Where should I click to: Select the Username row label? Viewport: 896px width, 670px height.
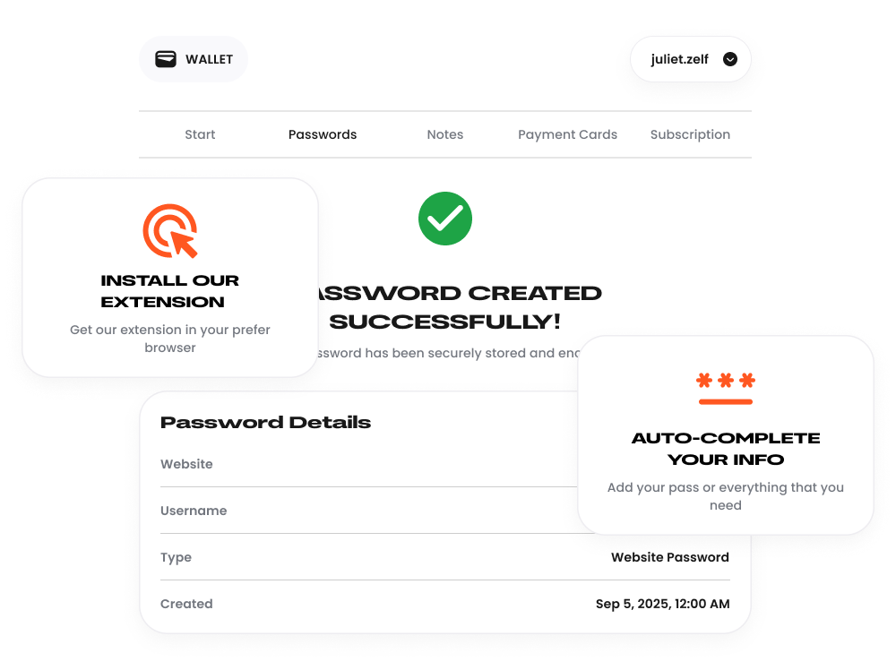coord(194,511)
